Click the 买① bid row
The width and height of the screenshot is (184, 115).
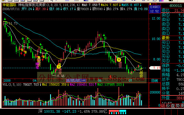(x=172, y=43)
